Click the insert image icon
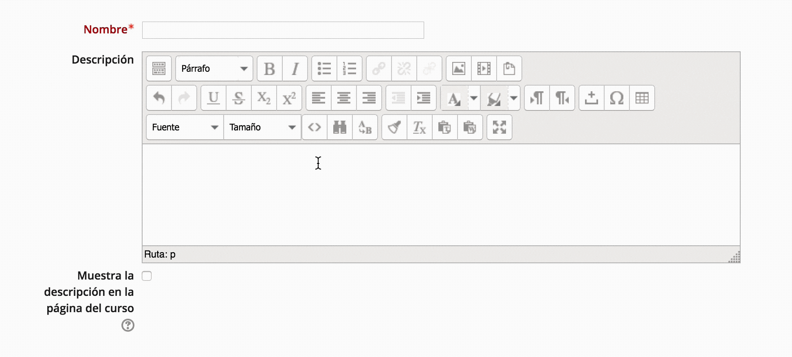This screenshot has width=792, height=357. [x=459, y=69]
